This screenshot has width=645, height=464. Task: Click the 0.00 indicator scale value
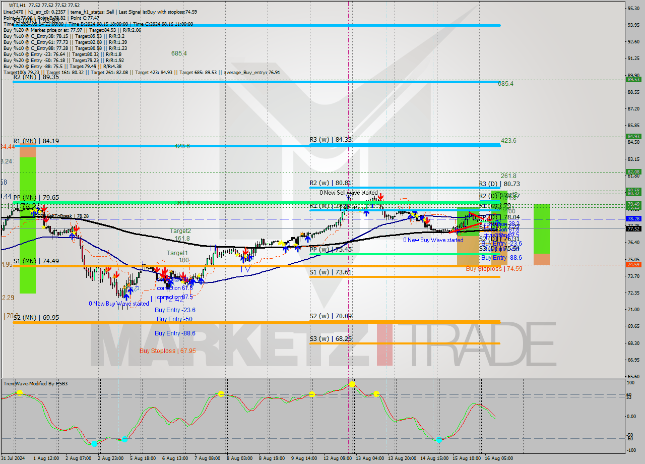tap(632, 416)
